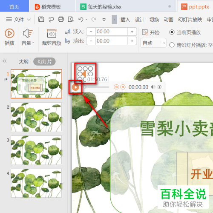Image resolution: width=213 pixels, height=213 pixels.
Task: Open the 文件 menu dropdown arrow
Action: (x=29, y=20)
